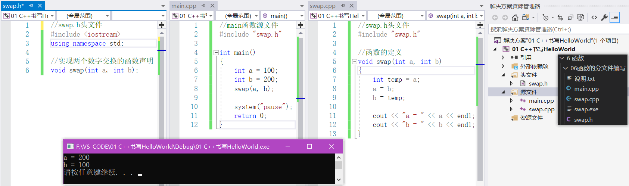The height and width of the screenshot is (186, 629).
Task: Pin the swap.h editor tab
Action: coord(31,6)
